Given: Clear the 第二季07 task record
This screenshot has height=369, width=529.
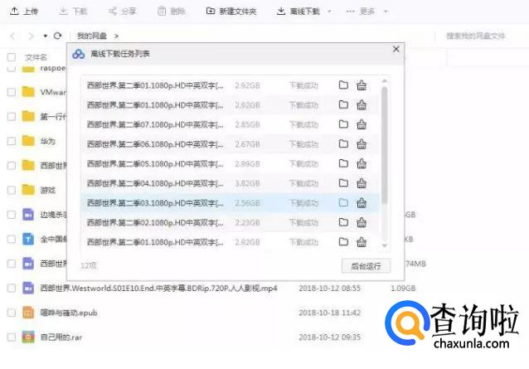Looking at the screenshot, I should tap(362, 124).
